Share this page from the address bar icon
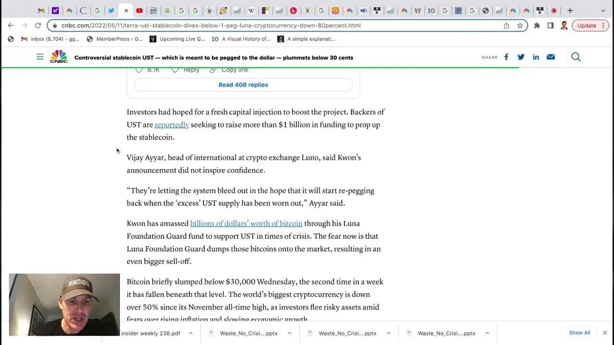The image size is (614, 345). click(506, 25)
